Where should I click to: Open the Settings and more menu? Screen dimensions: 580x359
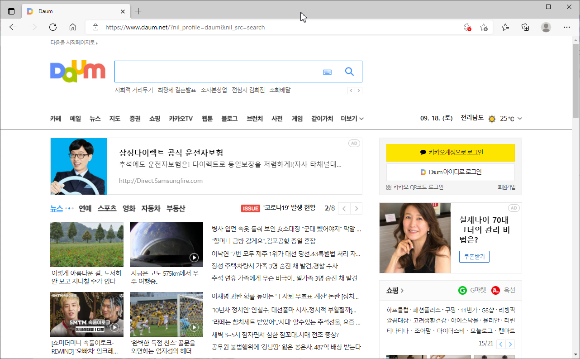(x=567, y=27)
